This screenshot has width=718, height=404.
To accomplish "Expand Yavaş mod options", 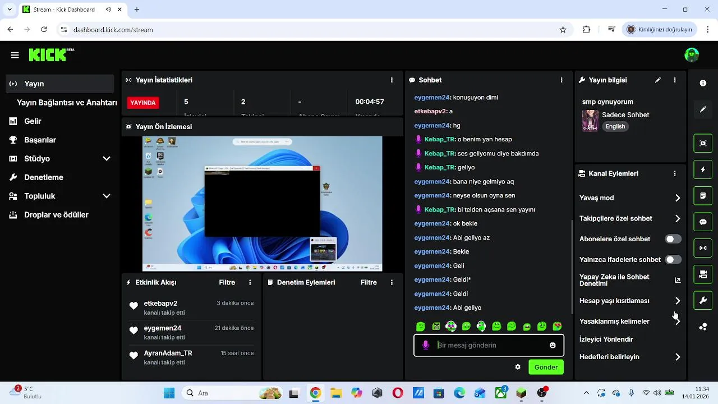I will [x=678, y=198].
